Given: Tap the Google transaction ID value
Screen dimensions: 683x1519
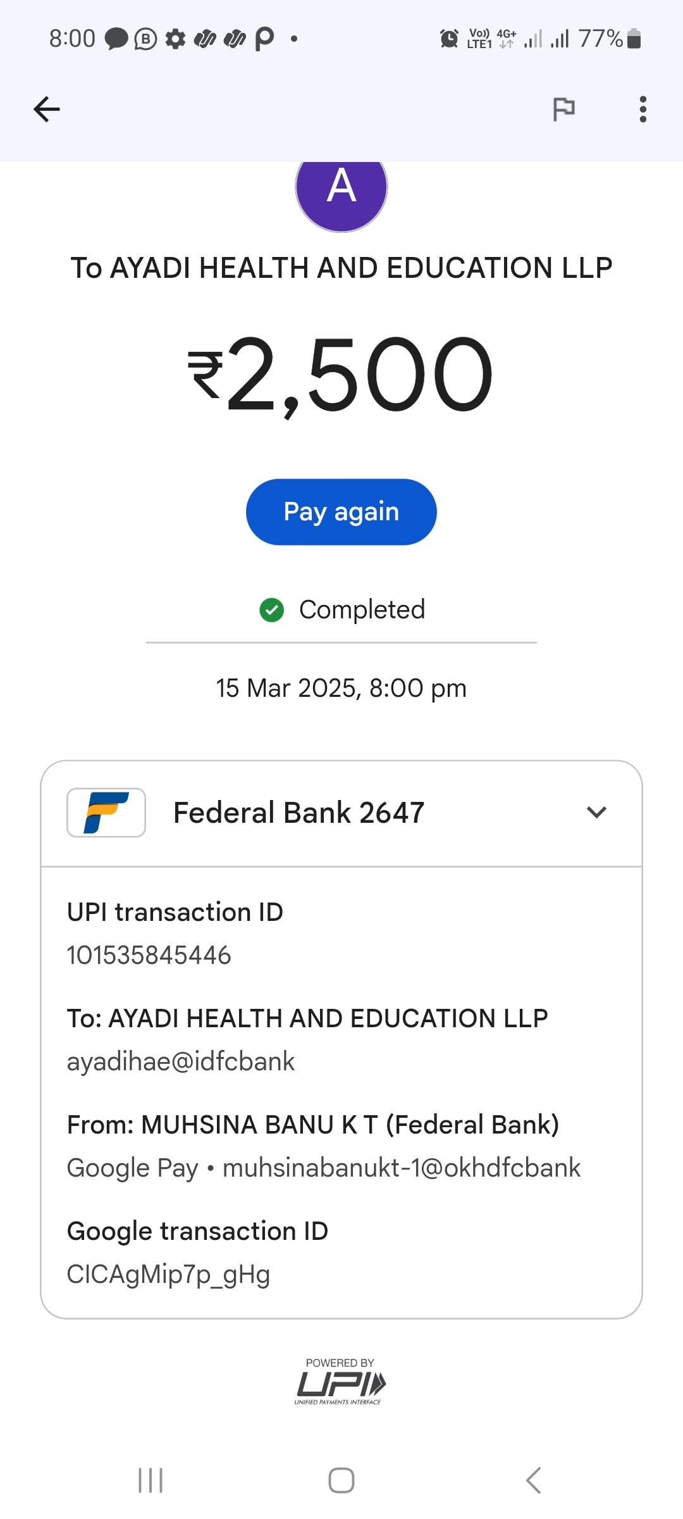Looking at the screenshot, I should tap(168, 1274).
